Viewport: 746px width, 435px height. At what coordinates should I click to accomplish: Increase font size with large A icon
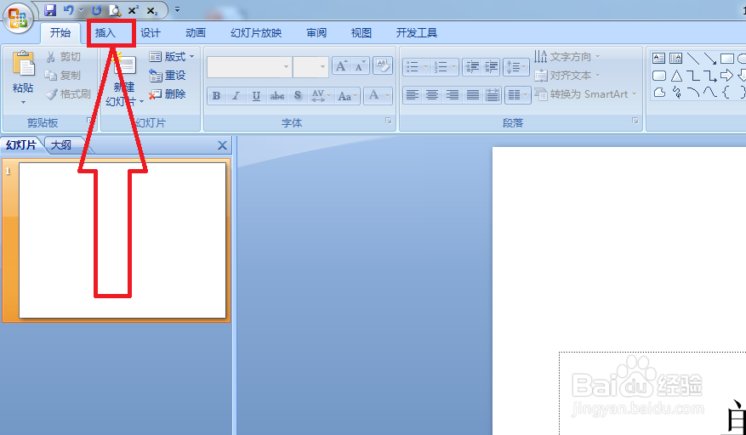[x=341, y=66]
